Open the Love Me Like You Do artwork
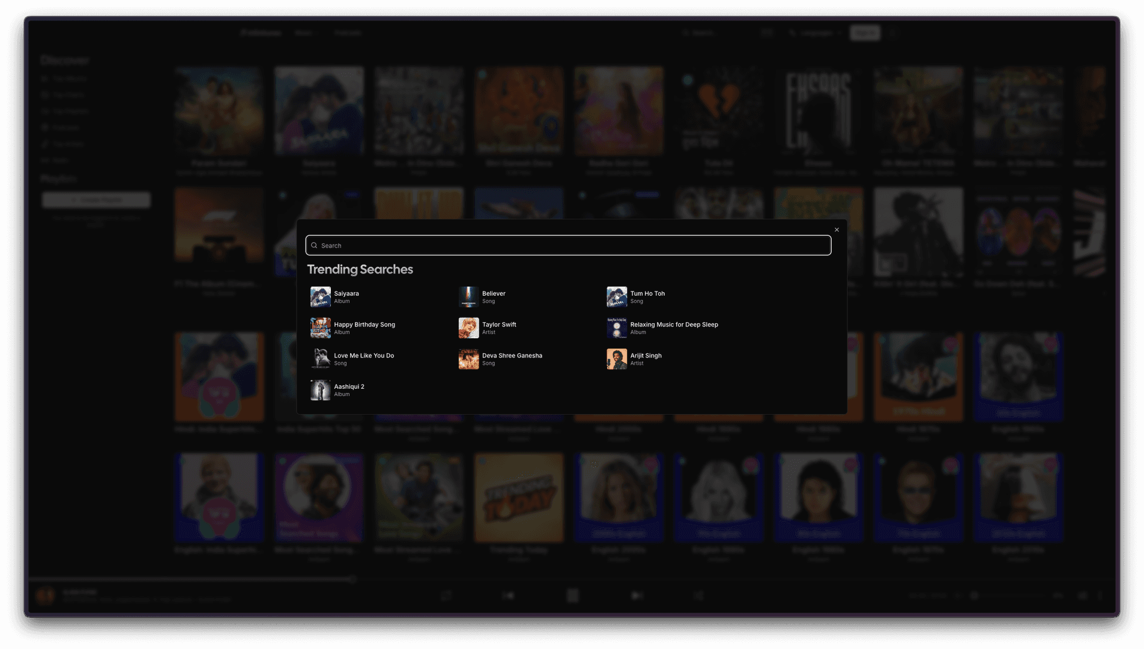Viewport: 1144px width, 649px height. click(x=320, y=359)
